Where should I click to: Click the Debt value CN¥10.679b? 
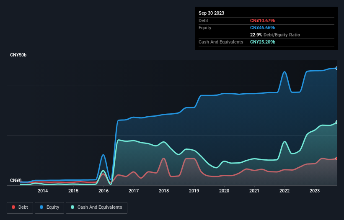263,20
